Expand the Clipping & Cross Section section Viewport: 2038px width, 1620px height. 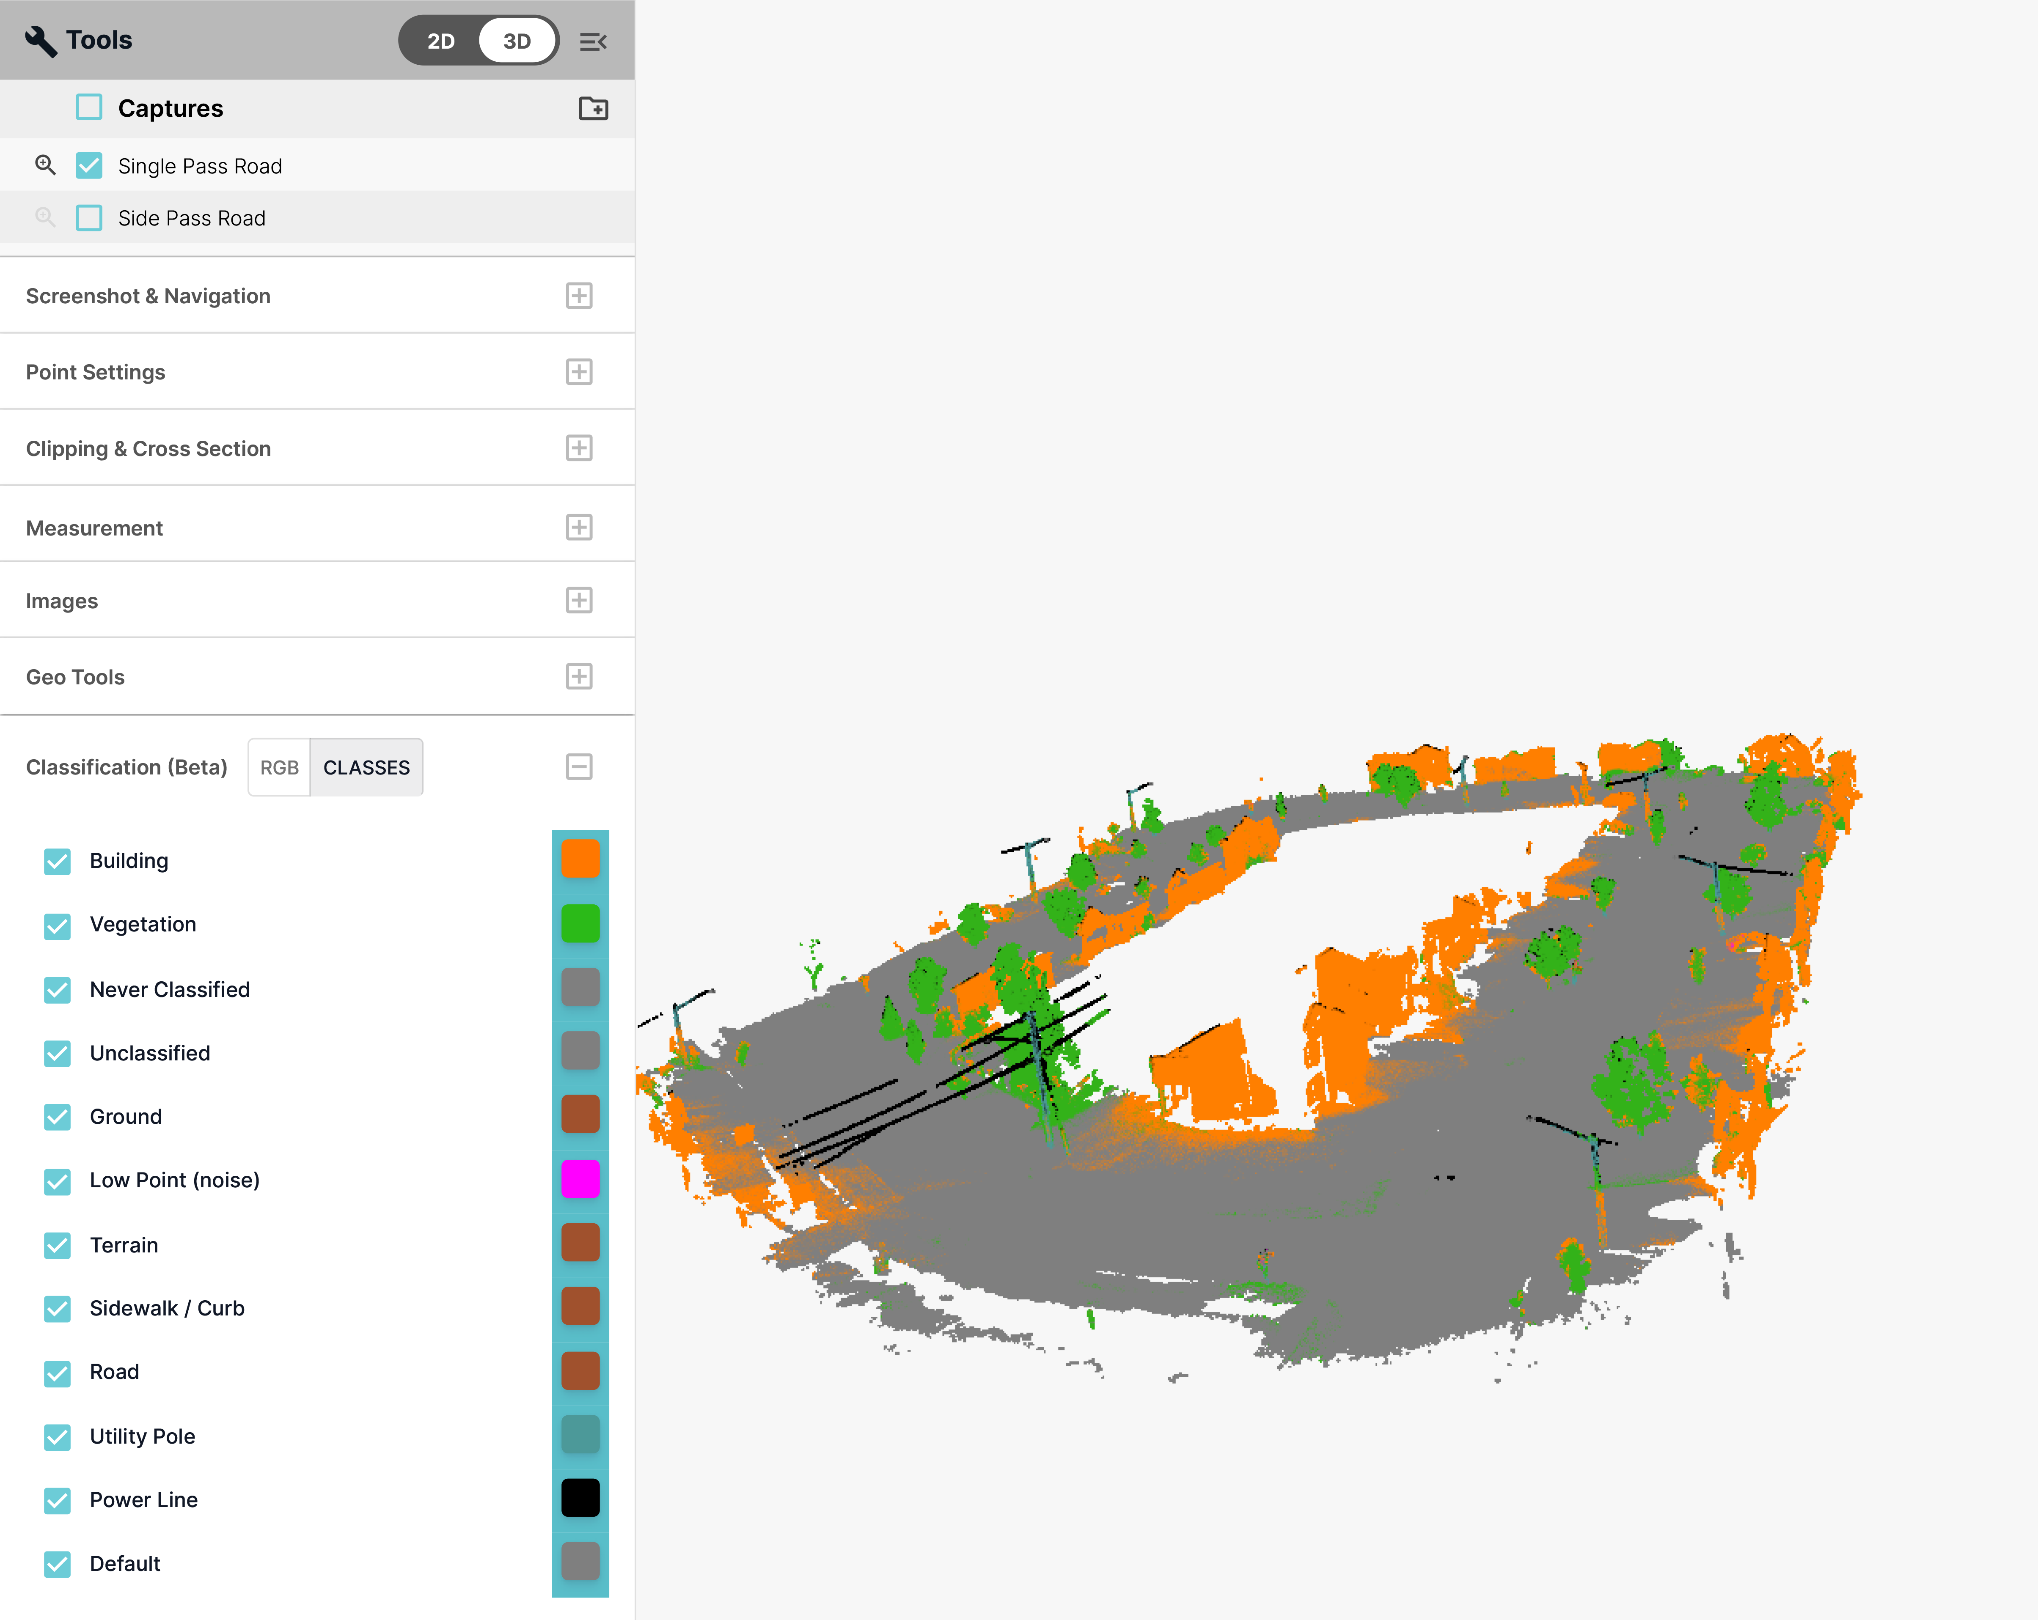coord(578,448)
